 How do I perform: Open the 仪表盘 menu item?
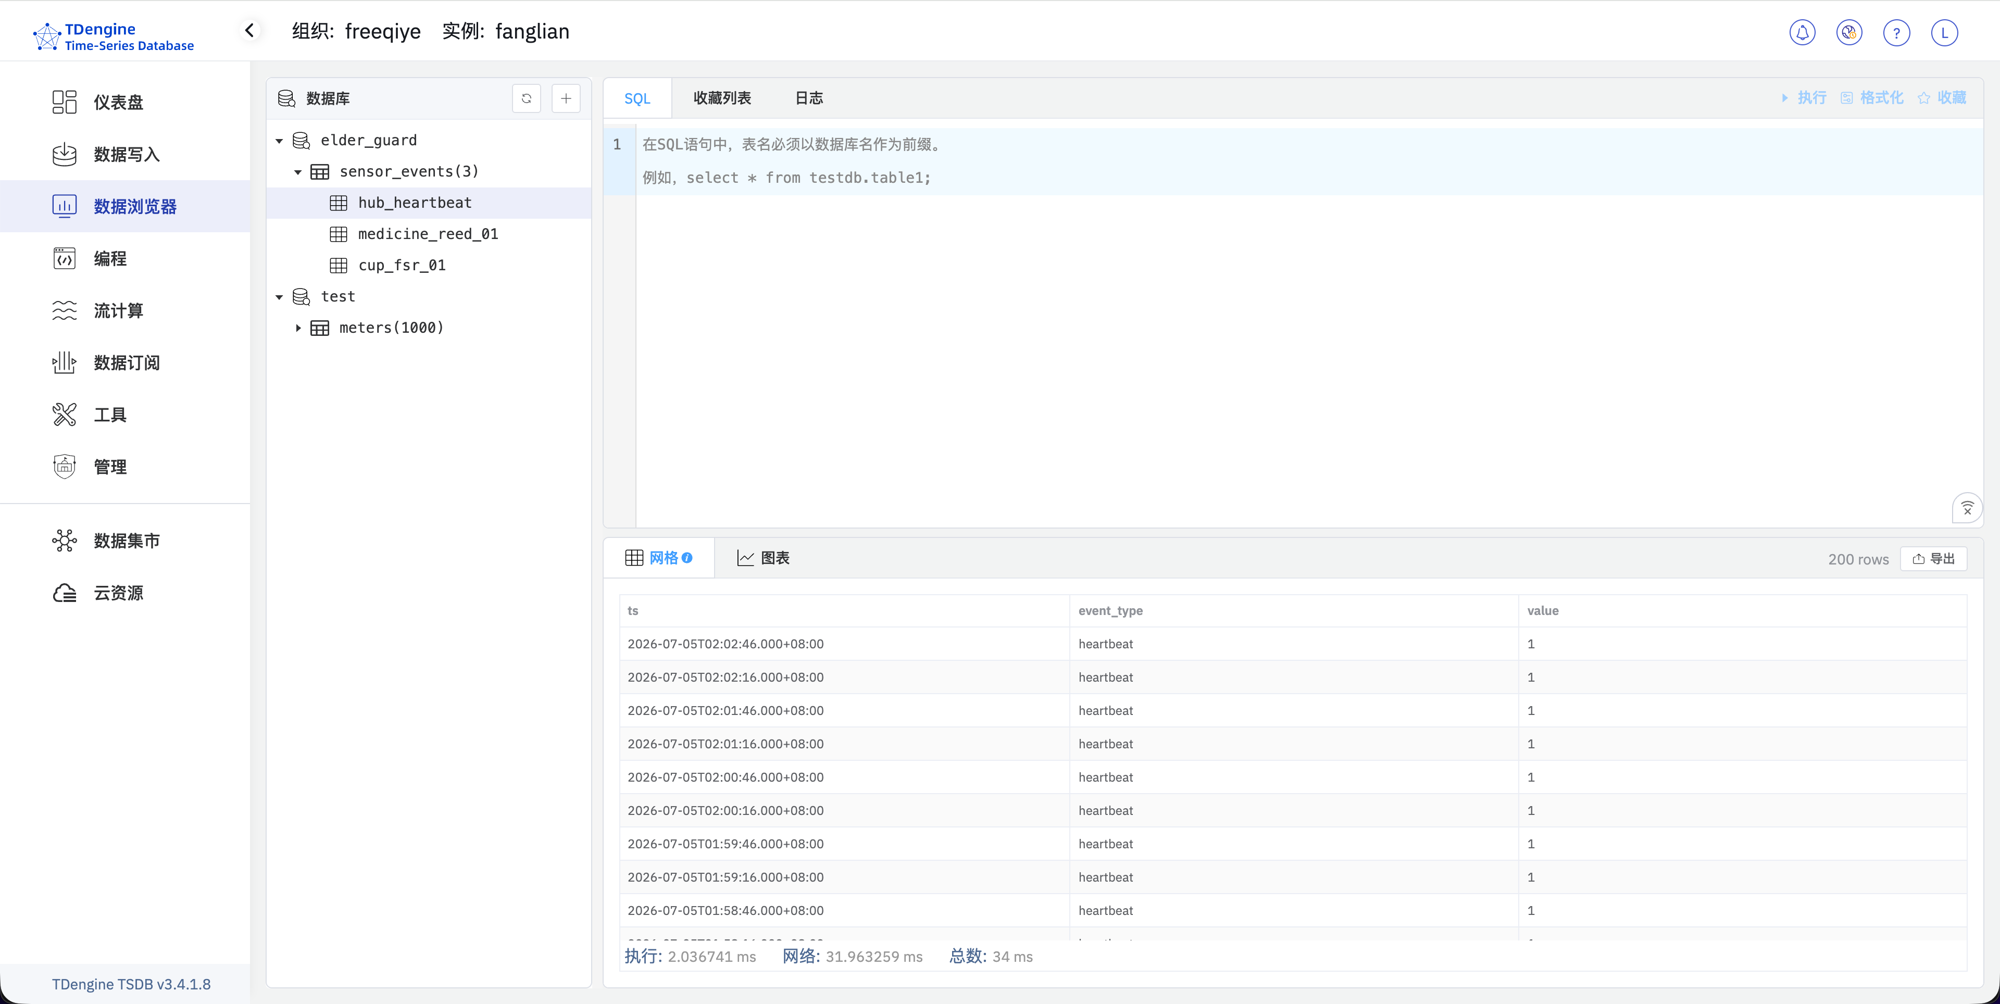125,102
